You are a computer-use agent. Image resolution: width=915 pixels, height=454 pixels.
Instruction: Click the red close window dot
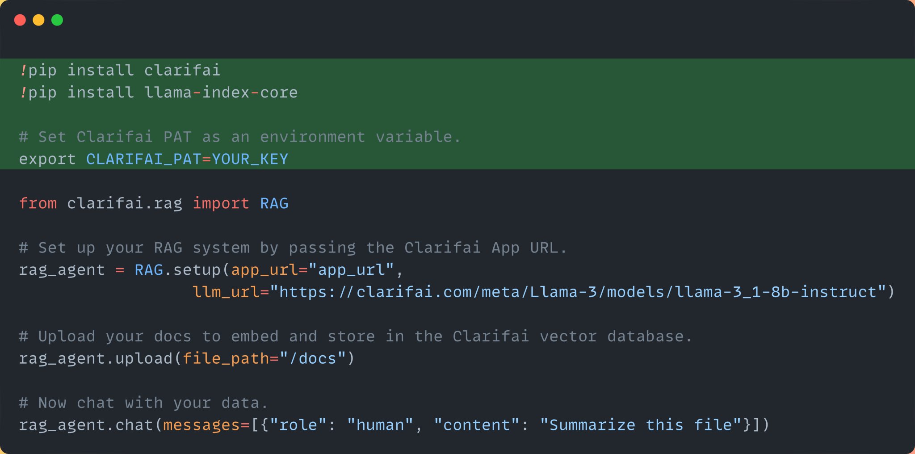(20, 20)
